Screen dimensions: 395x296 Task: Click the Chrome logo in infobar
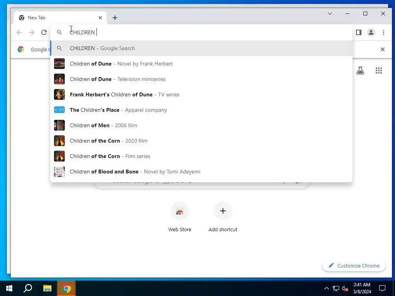(21, 49)
